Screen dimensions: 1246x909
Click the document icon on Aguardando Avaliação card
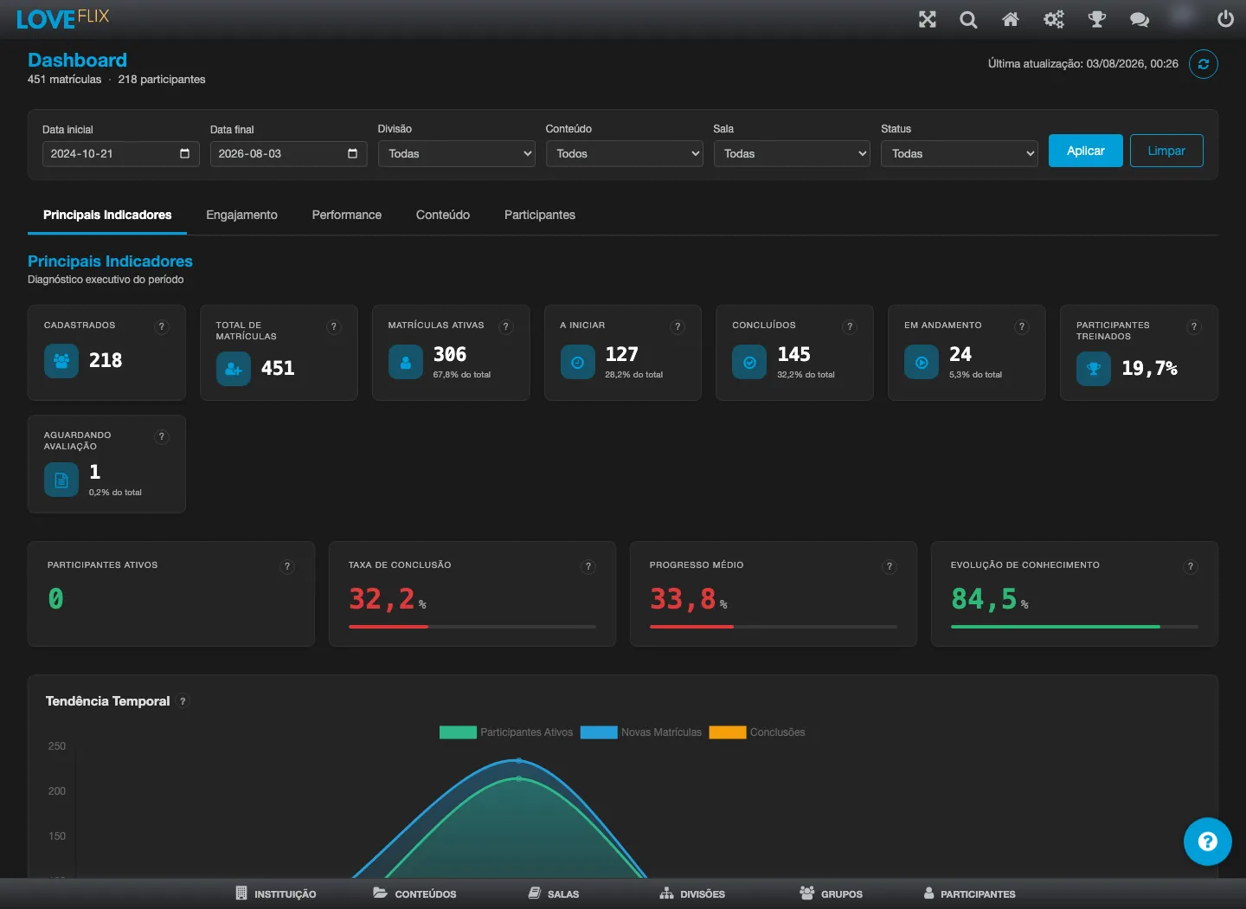pos(61,480)
